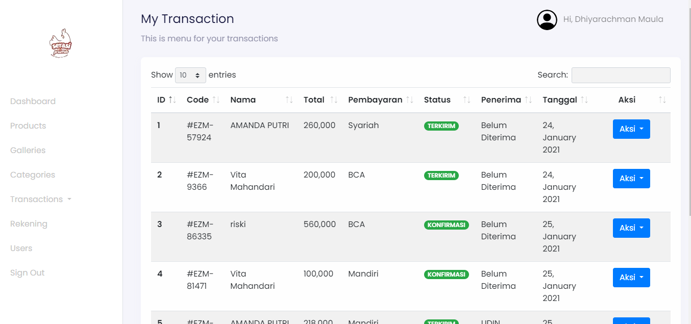
Task: Go to Dashboard in sidebar
Action: point(33,102)
